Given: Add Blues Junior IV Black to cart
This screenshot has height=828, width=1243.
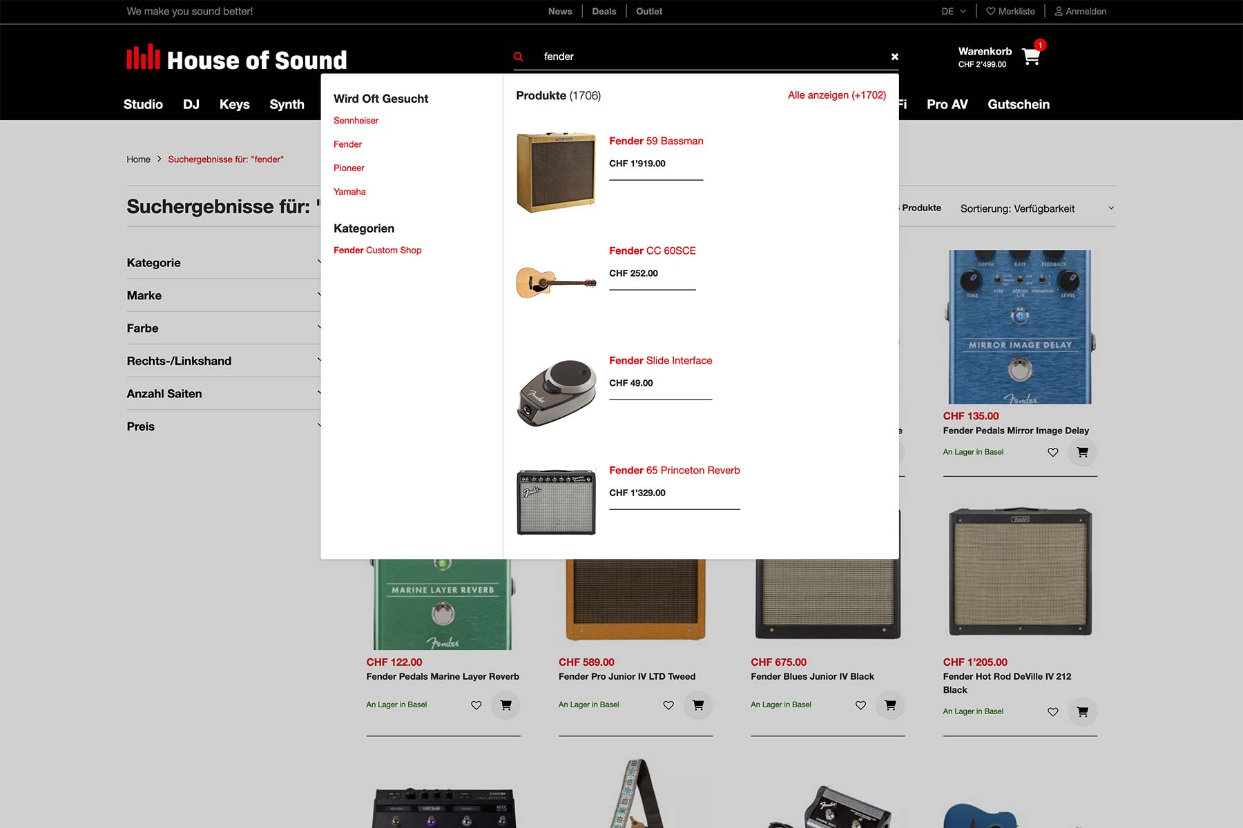Looking at the screenshot, I should point(890,705).
